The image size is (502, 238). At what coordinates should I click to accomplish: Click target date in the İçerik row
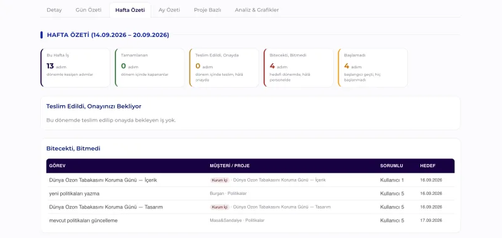pos(431,180)
